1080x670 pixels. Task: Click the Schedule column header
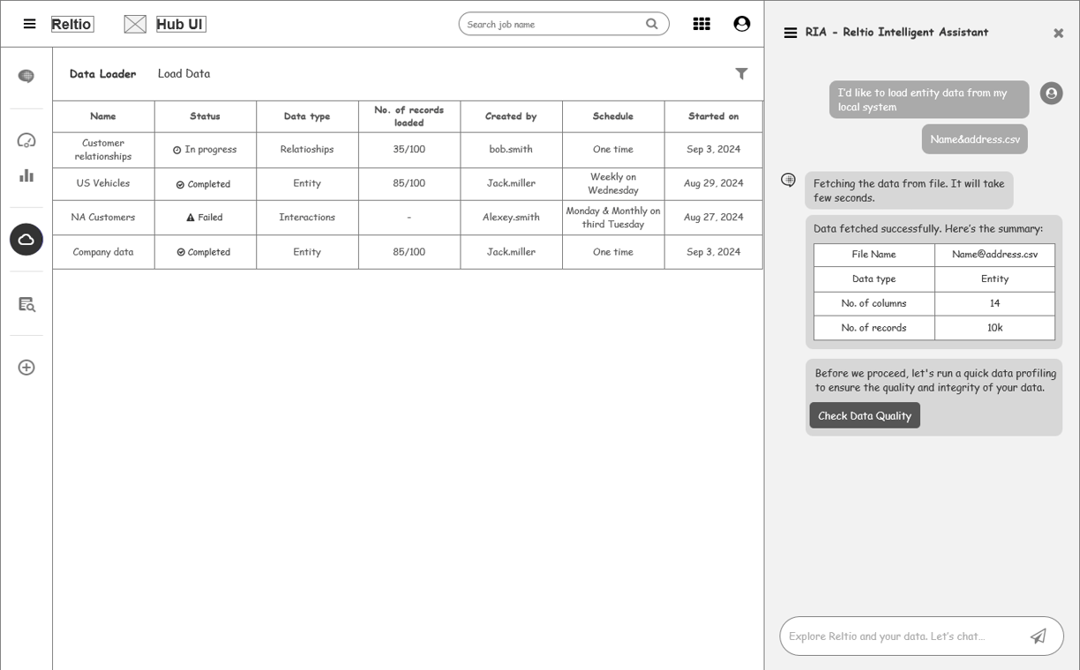tap(613, 116)
